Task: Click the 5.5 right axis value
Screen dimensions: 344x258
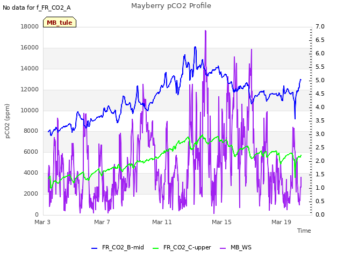Action: (320, 67)
